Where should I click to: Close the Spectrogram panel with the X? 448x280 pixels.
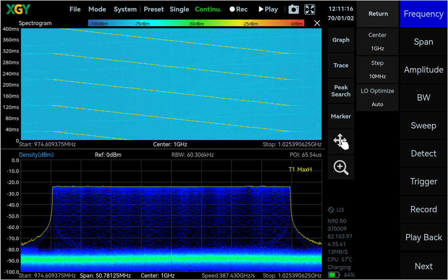pyautogui.click(x=317, y=23)
